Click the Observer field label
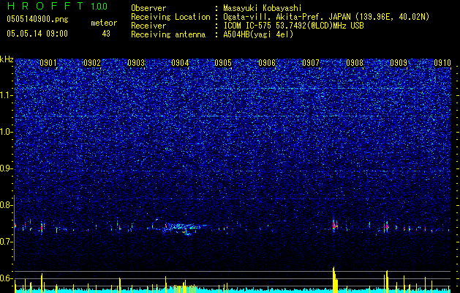The height and width of the screenshot is (293, 460). 148,8
